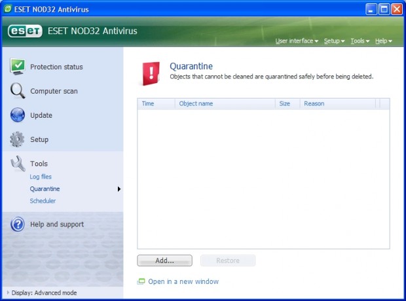Click the Protection status monitor icon
The image size is (406, 301).
click(18, 67)
